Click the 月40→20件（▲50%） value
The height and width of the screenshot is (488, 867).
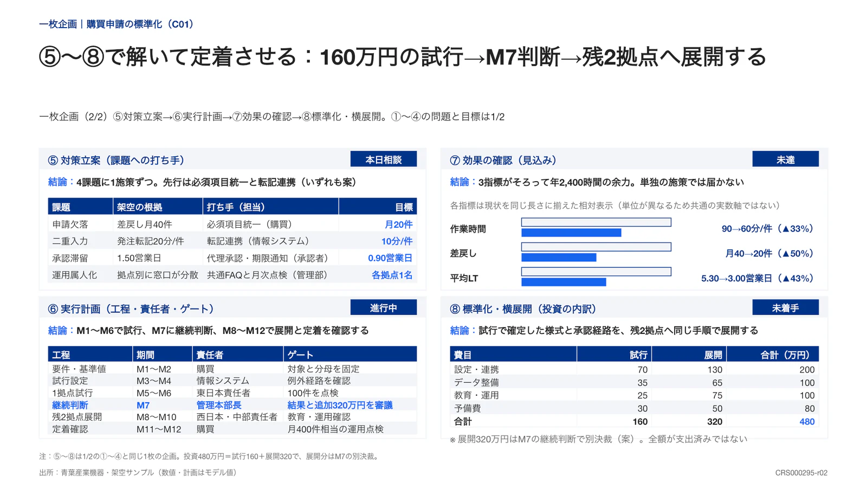click(771, 253)
